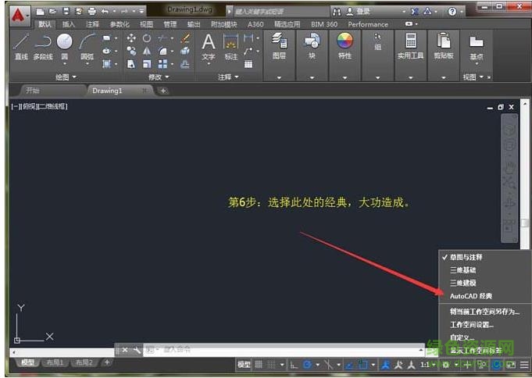Select the Offset tool in 修改 panel
The width and height of the screenshot is (532, 378).
[x=185, y=64]
